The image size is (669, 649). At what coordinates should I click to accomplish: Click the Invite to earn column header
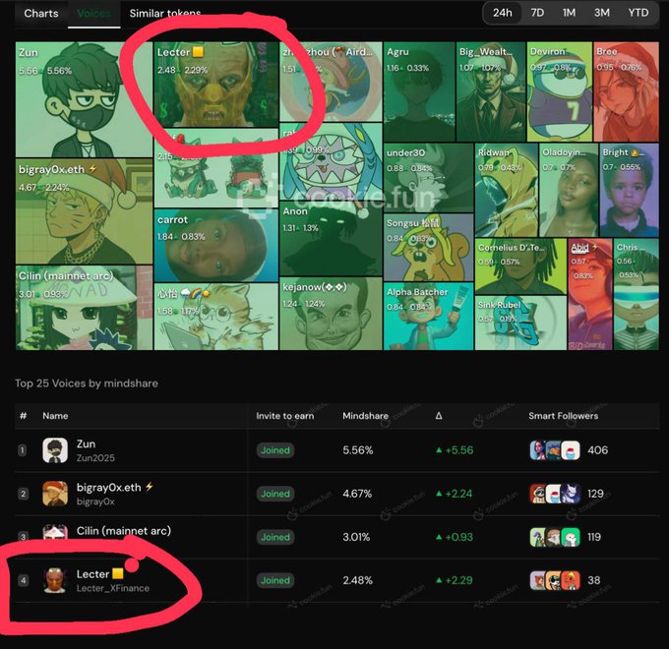(285, 415)
